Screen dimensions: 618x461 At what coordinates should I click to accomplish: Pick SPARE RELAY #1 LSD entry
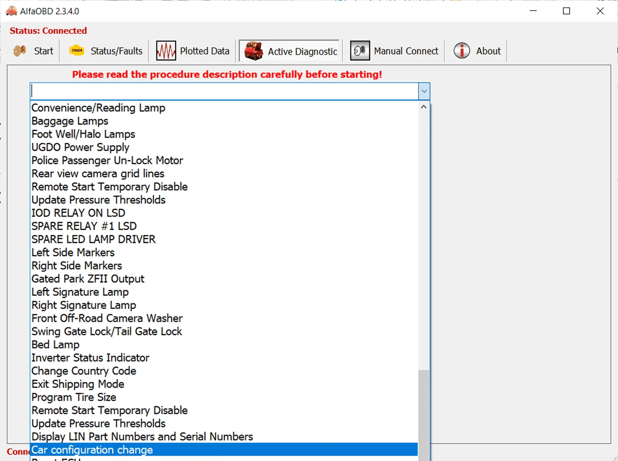click(224, 226)
